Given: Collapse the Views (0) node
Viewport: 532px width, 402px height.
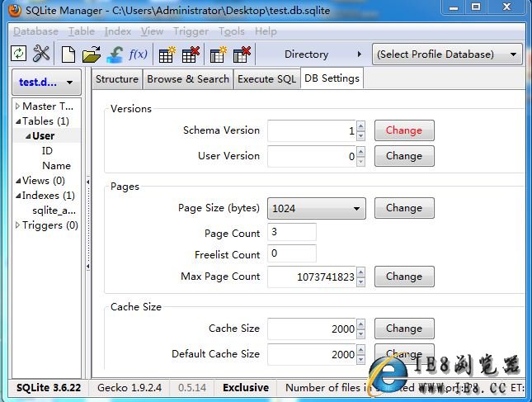Looking at the screenshot, I should pyautogui.click(x=18, y=181).
